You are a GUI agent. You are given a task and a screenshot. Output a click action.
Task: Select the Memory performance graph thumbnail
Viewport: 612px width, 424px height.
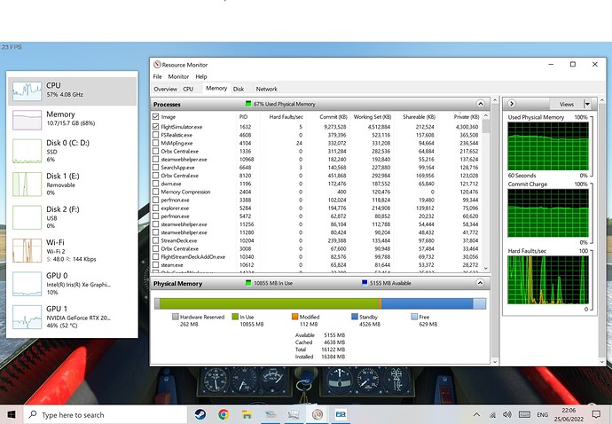(x=27, y=120)
